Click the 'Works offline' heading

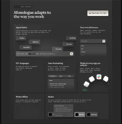[22, 97]
